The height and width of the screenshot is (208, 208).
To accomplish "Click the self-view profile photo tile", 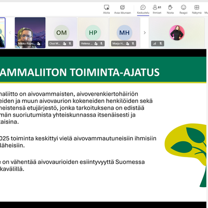I will (177, 33).
